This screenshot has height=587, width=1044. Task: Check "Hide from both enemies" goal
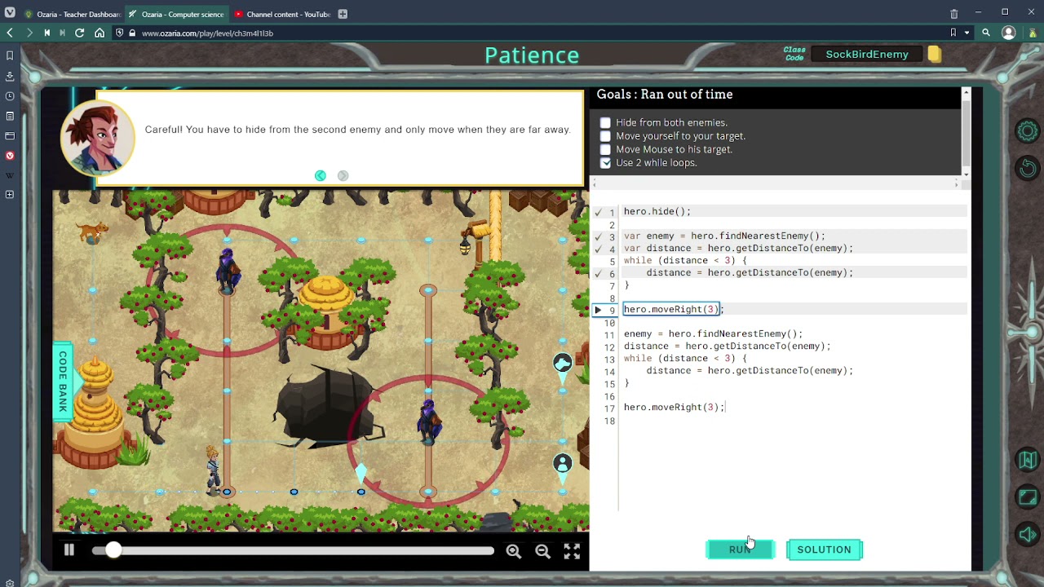pyautogui.click(x=605, y=123)
